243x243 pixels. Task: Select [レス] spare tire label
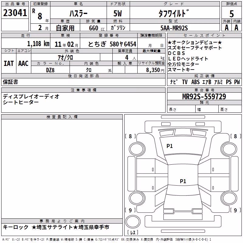tap(133, 232)
